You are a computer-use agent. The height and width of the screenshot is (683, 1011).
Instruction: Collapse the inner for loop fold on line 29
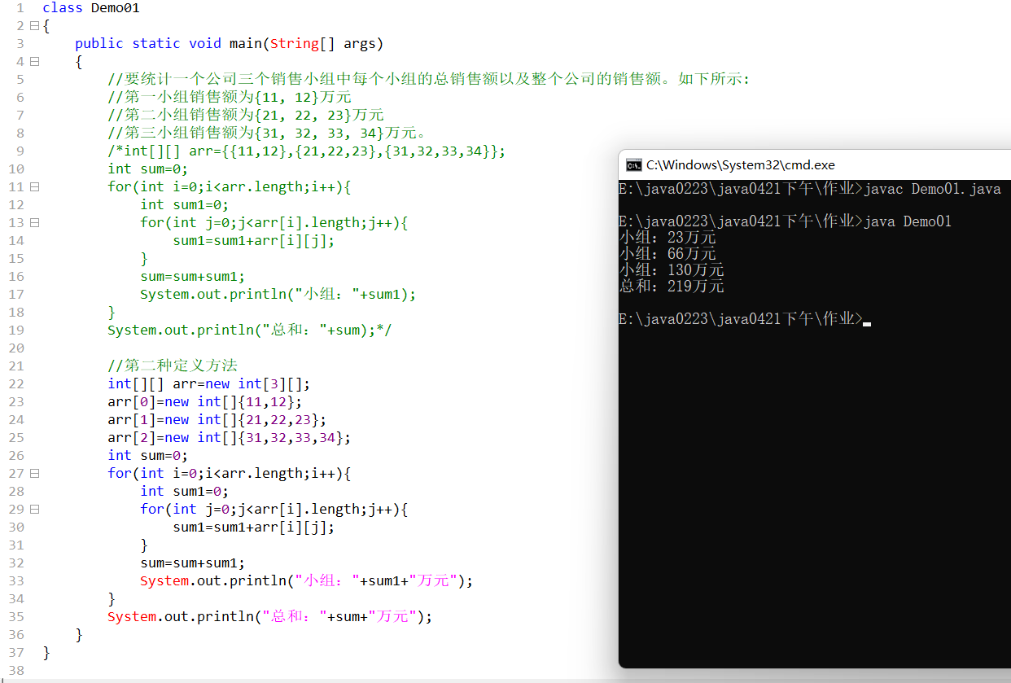(x=34, y=510)
